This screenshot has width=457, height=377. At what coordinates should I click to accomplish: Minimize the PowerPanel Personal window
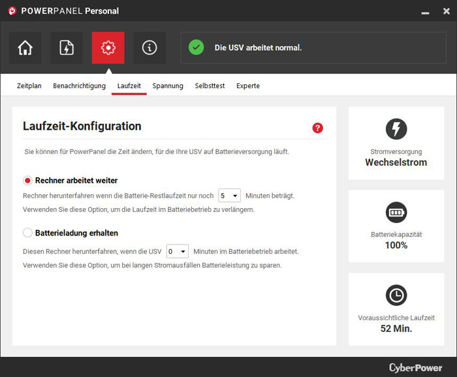pyautogui.click(x=425, y=12)
